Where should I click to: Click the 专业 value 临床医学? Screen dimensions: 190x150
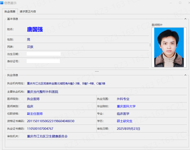click(123, 114)
